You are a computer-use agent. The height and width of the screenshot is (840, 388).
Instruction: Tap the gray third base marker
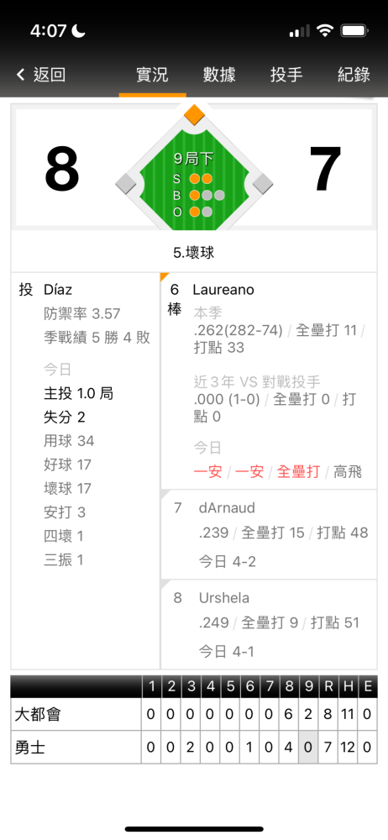pos(127,183)
